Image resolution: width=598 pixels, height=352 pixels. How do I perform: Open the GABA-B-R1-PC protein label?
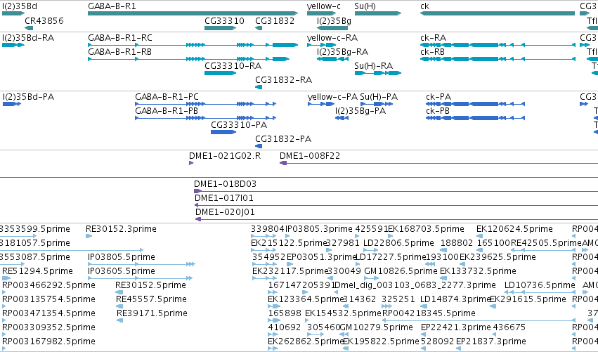click(x=167, y=97)
